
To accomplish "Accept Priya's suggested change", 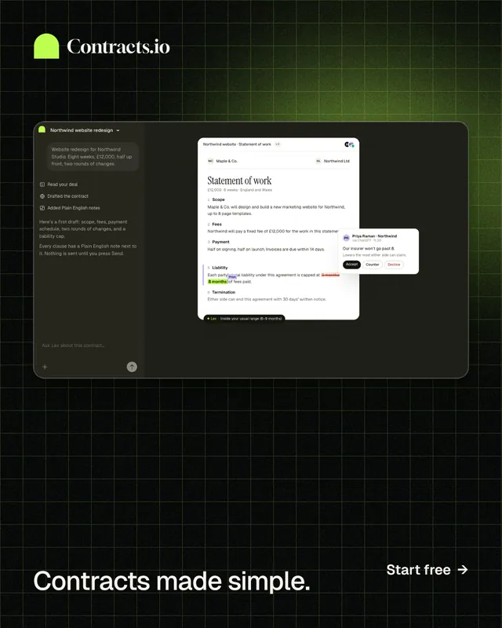I will tap(351, 265).
